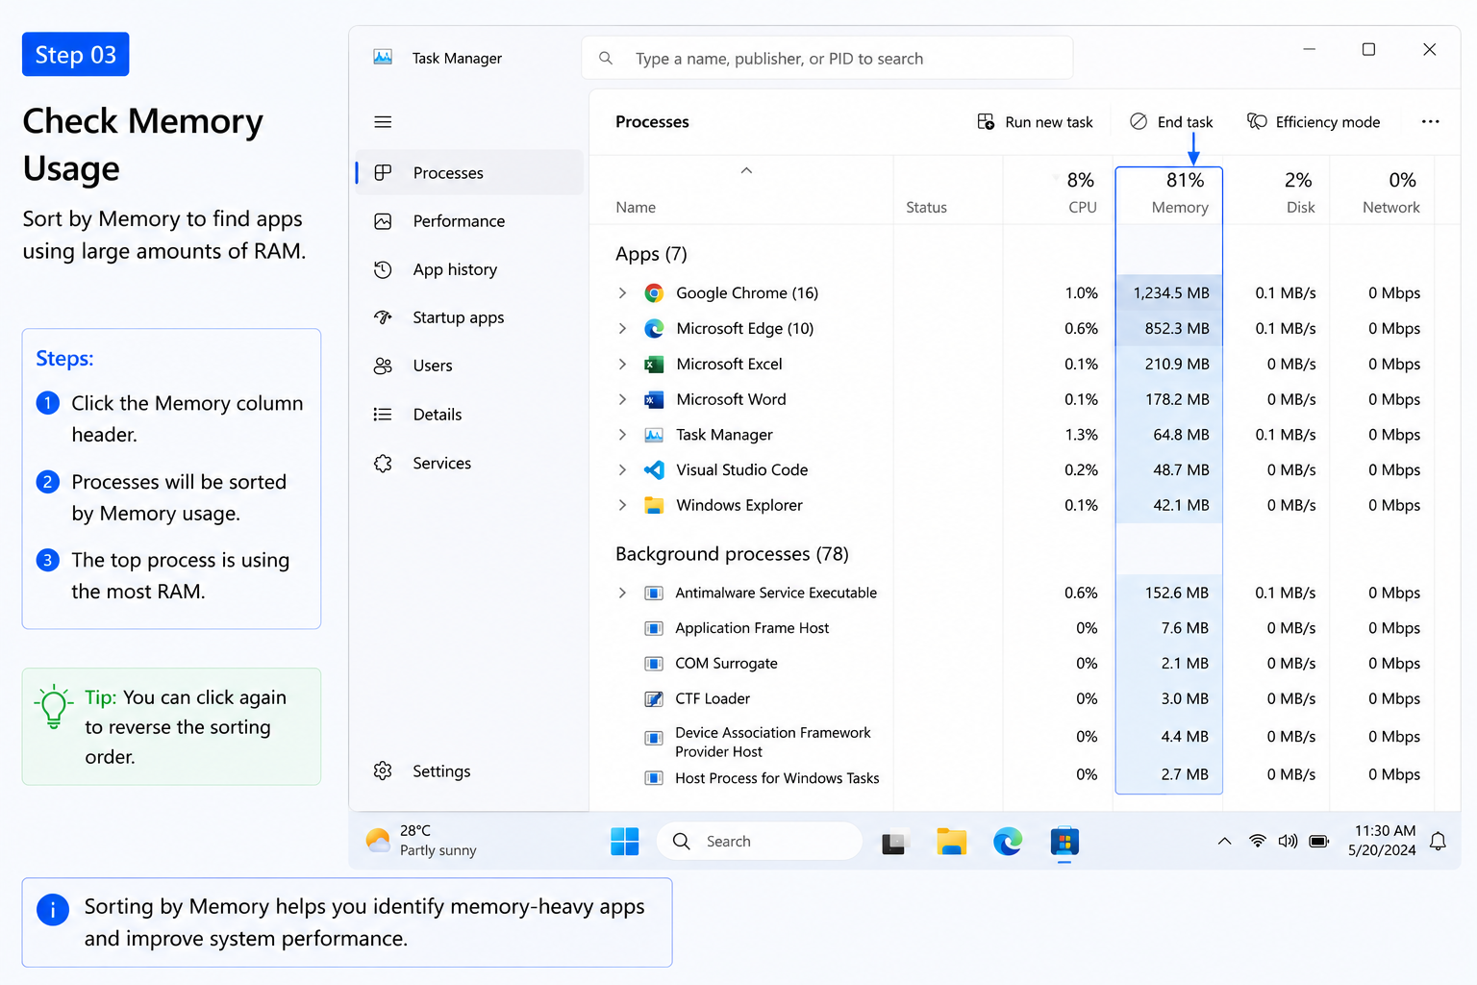Image resolution: width=1477 pixels, height=985 pixels.
Task: Open File Explorer from the taskbar
Action: coord(951,842)
